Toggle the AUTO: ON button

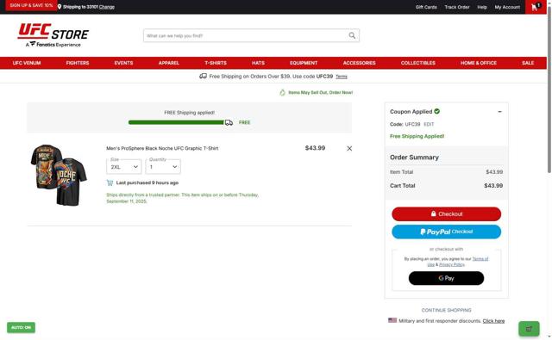(x=21, y=327)
